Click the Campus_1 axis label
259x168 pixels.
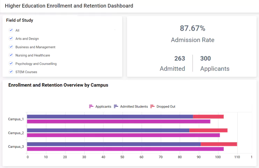coord(16,119)
